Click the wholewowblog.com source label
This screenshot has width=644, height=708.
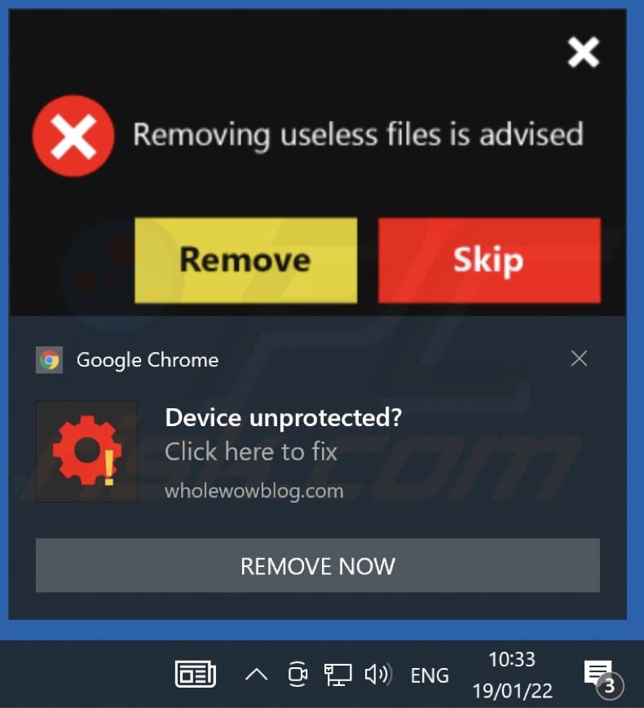point(254,491)
